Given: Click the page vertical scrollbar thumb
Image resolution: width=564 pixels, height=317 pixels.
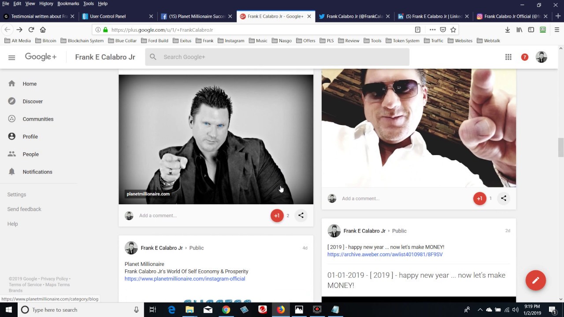Looking at the screenshot, I should click(561, 147).
